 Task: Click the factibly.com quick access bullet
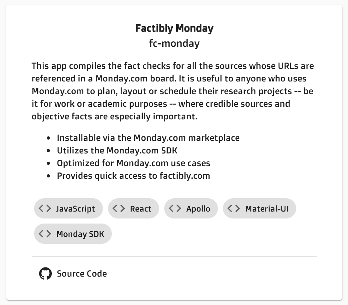click(x=133, y=176)
